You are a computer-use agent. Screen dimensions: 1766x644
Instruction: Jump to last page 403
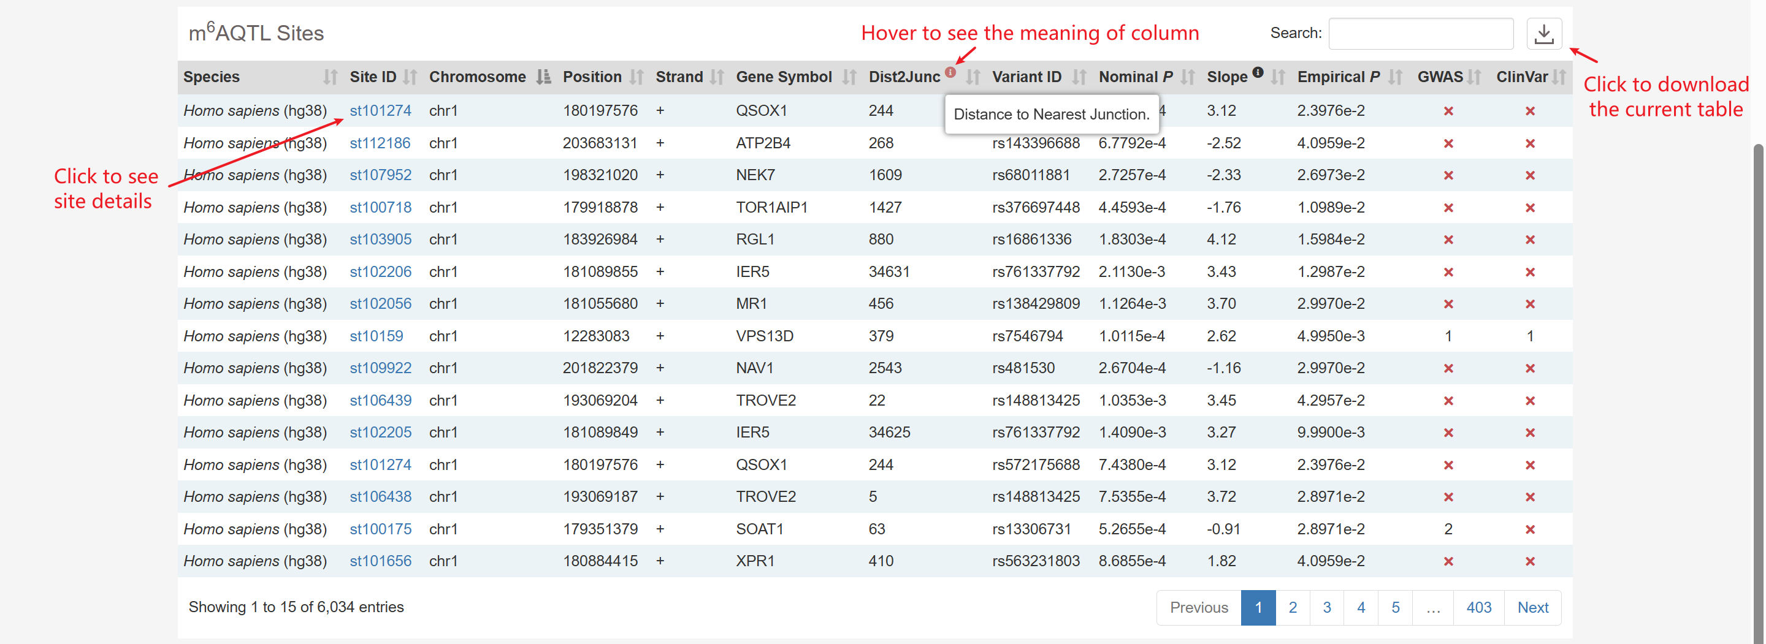(1478, 608)
